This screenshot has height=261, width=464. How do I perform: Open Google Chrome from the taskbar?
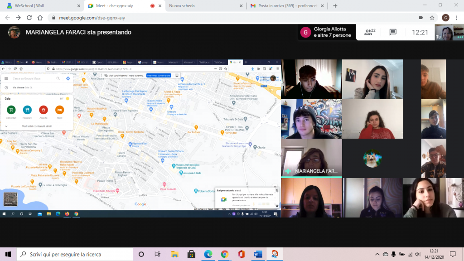click(x=225, y=254)
